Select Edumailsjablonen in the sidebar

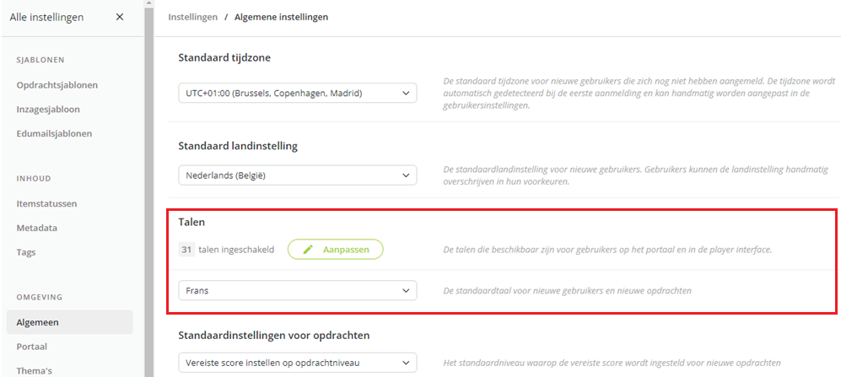tap(54, 133)
